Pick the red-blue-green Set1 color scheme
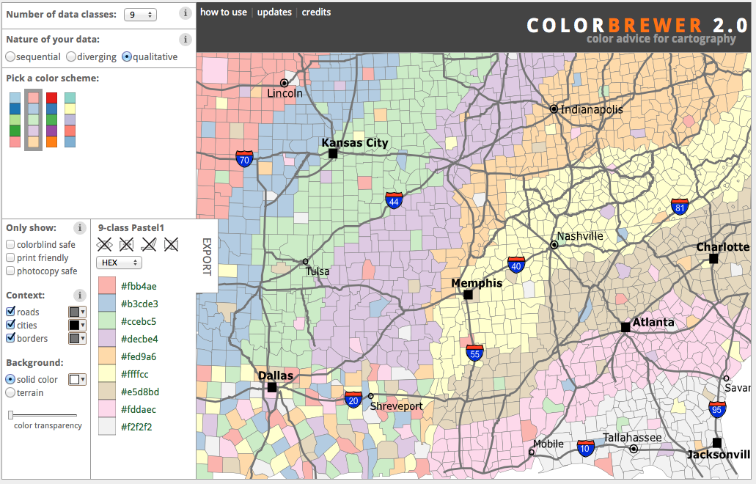This screenshot has width=756, height=484. 51,120
